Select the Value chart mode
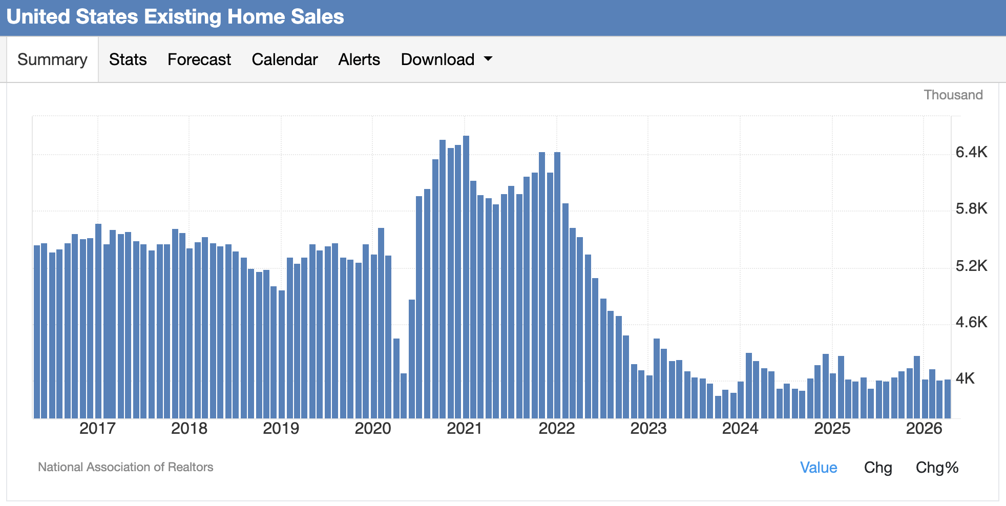This screenshot has height=506, width=1006. point(819,467)
